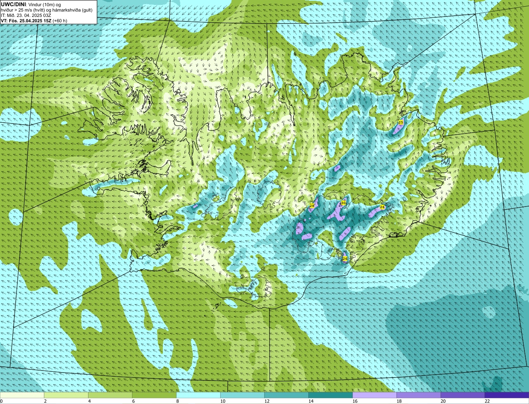Click the 'hviður > 25 m/s (hvítt)' description line
529x404 pixels.
[x=48, y=10]
